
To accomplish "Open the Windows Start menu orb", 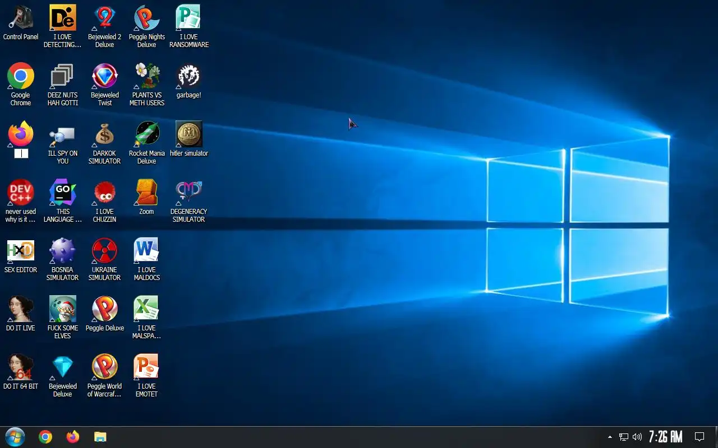I will pos(15,437).
